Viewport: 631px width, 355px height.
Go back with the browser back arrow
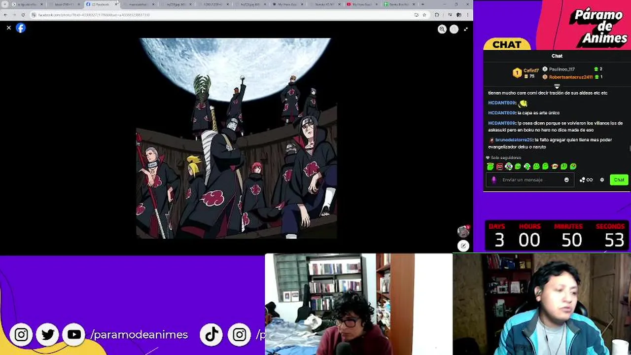pos(5,15)
